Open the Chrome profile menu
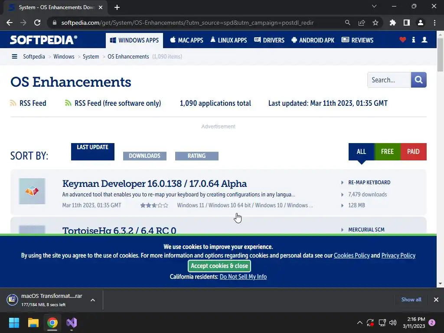This screenshot has height=333, width=444. pyautogui.click(x=421, y=23)
